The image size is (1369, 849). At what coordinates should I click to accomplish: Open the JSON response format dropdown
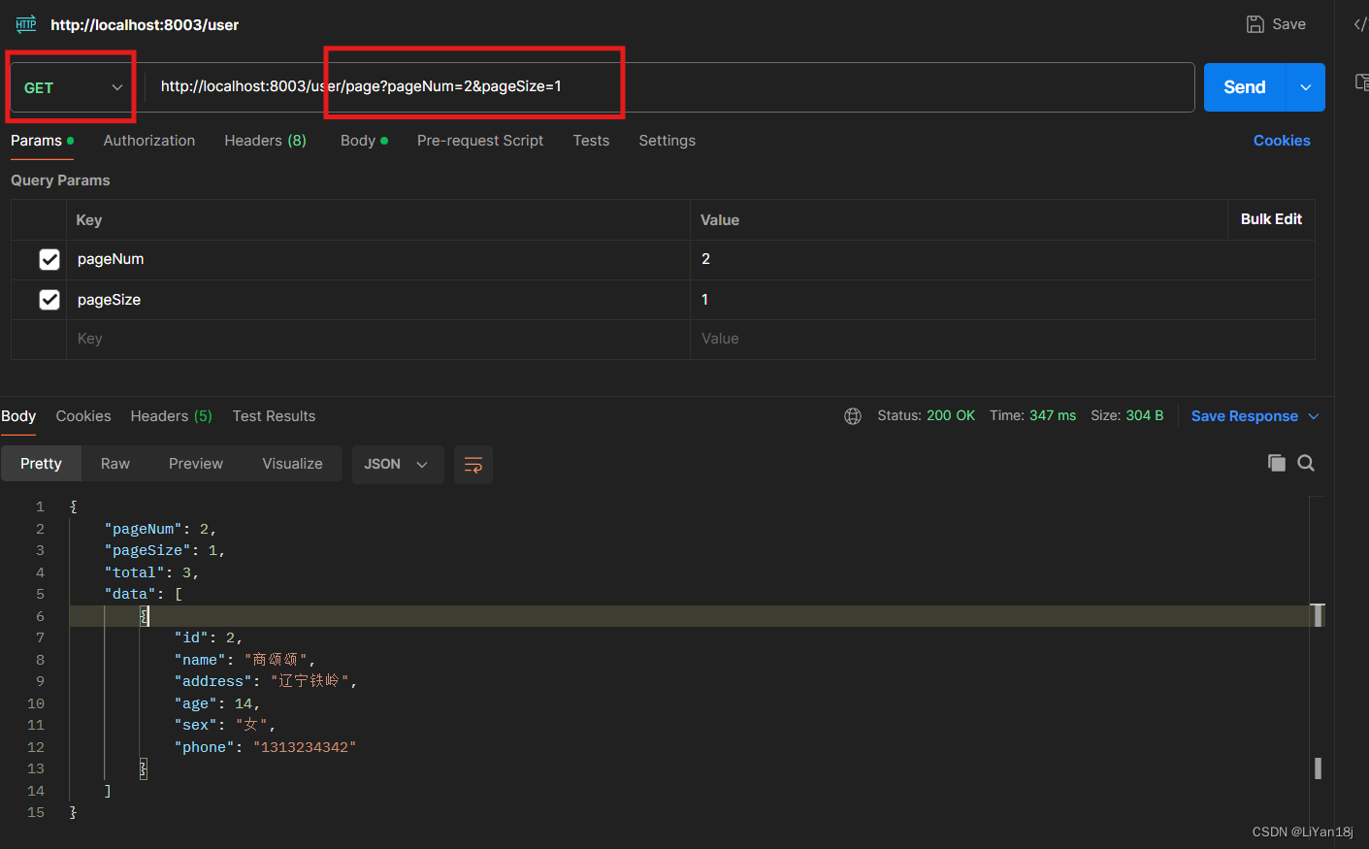pyautogui.click(x=398, y=464)
